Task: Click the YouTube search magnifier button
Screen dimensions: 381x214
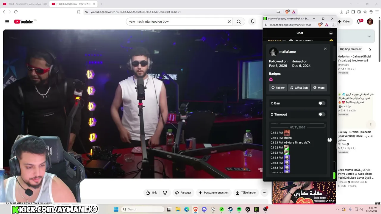Action: pos(239,21)
